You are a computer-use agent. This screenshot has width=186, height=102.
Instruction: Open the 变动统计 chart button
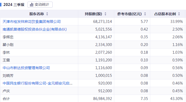coord(40,5)
